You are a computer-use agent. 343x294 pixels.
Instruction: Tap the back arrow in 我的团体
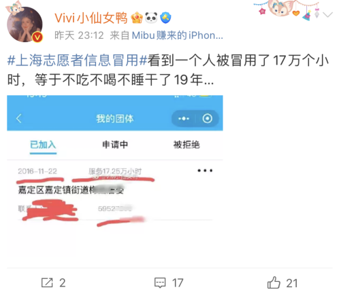pyautogui.click(x=19, y=118)
